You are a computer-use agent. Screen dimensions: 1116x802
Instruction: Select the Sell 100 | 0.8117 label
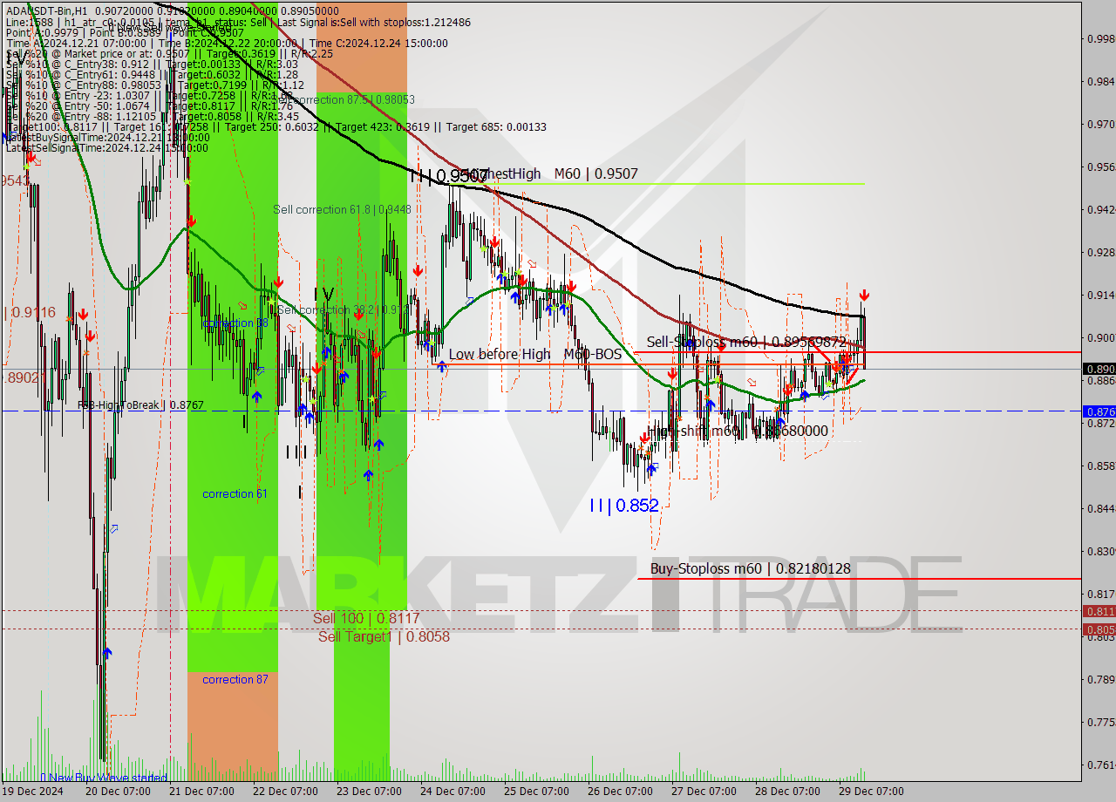366,618
